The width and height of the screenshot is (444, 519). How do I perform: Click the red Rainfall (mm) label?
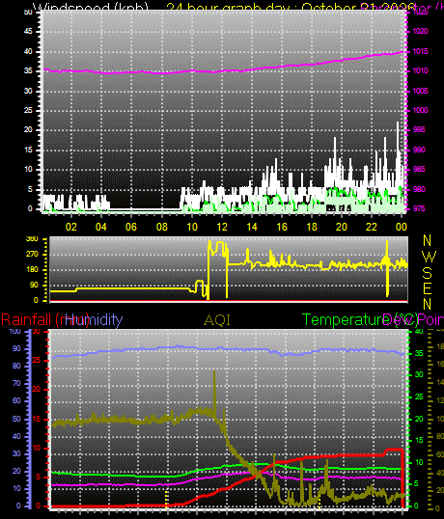44,320
